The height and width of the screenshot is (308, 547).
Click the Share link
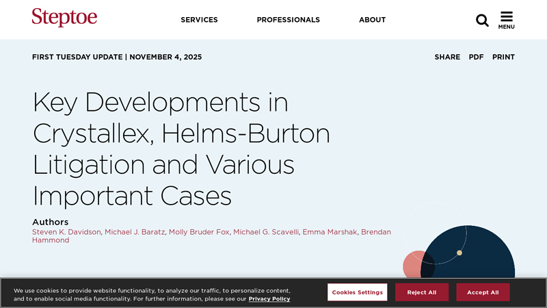tap(447, 57)
